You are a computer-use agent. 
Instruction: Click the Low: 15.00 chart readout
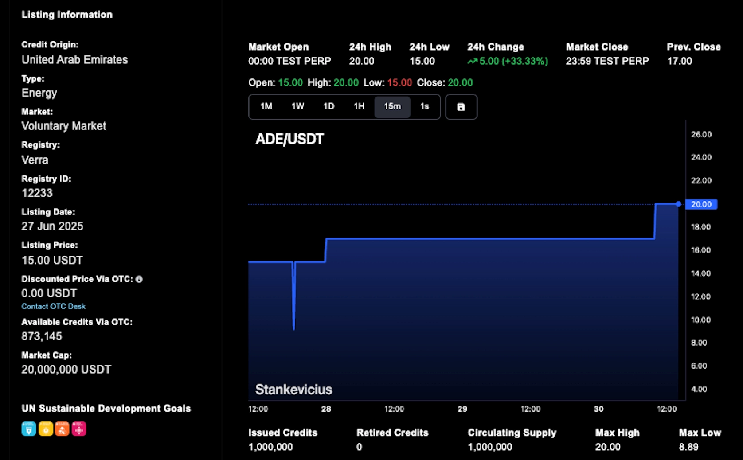pos(387,83)
